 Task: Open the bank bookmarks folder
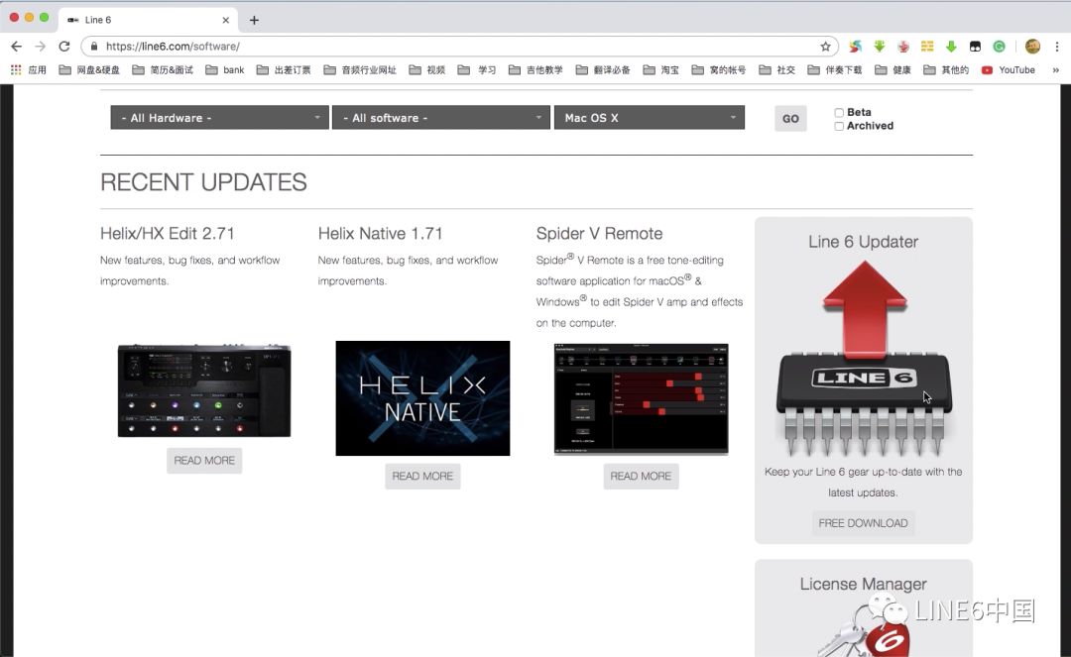225,69
